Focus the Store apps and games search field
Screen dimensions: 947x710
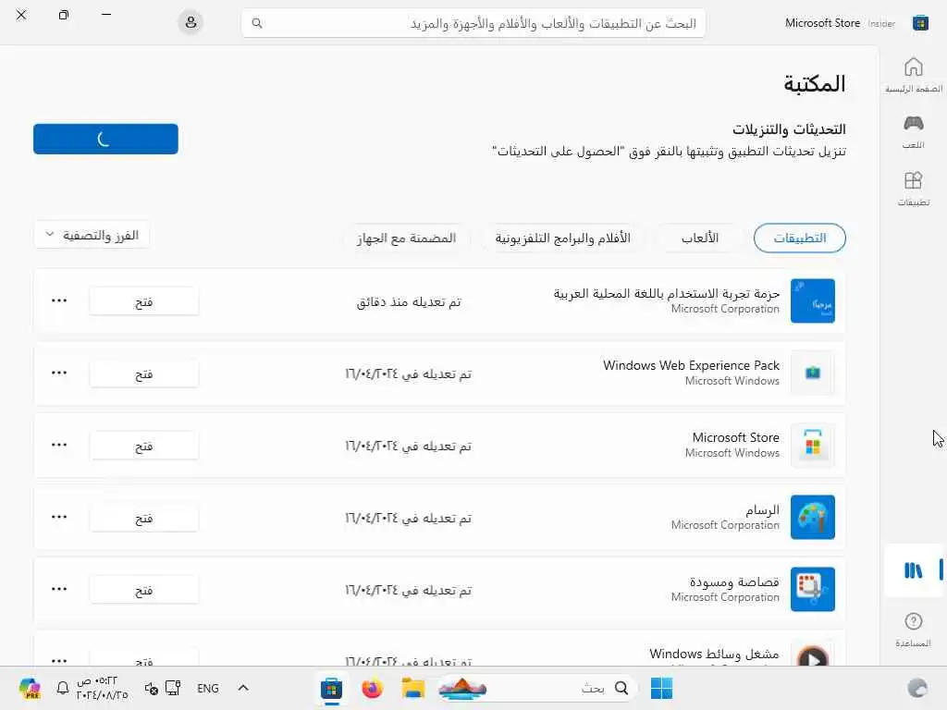pyautogui.click(x=473, y=23)
